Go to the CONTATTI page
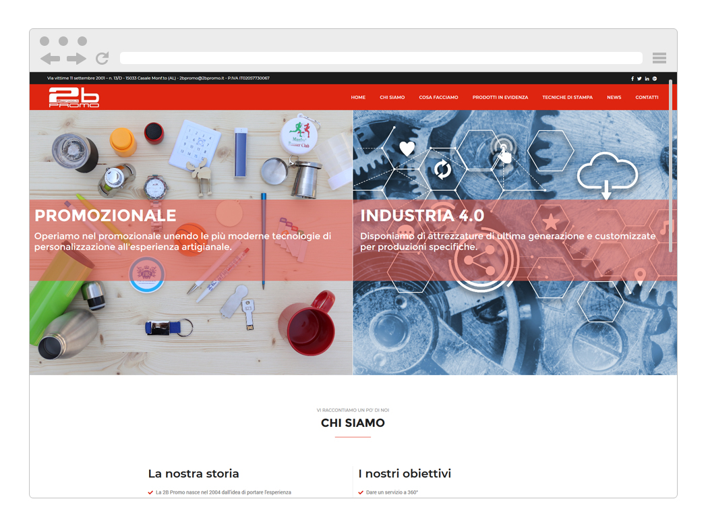 tap(647, 98)
